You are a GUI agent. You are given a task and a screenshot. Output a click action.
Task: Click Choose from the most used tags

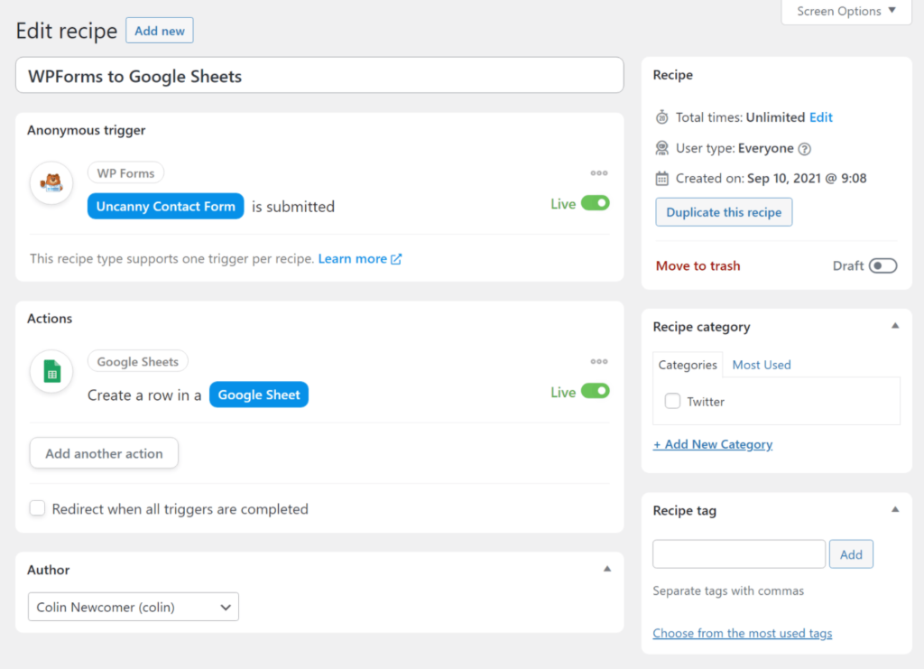742,633
